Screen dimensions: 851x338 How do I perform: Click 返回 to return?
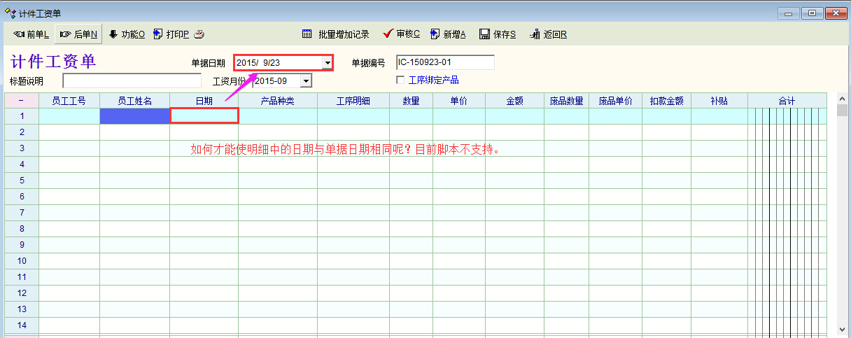coord(548,34)
